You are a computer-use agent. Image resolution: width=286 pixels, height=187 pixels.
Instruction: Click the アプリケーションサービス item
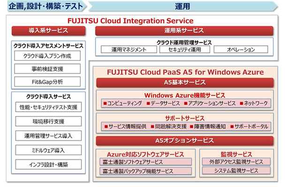coord(210,103)
